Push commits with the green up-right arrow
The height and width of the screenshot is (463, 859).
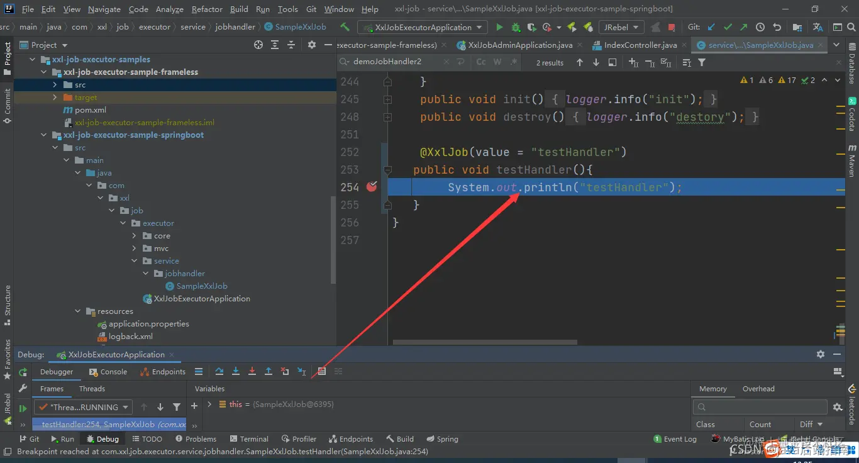tap(744, 27)
